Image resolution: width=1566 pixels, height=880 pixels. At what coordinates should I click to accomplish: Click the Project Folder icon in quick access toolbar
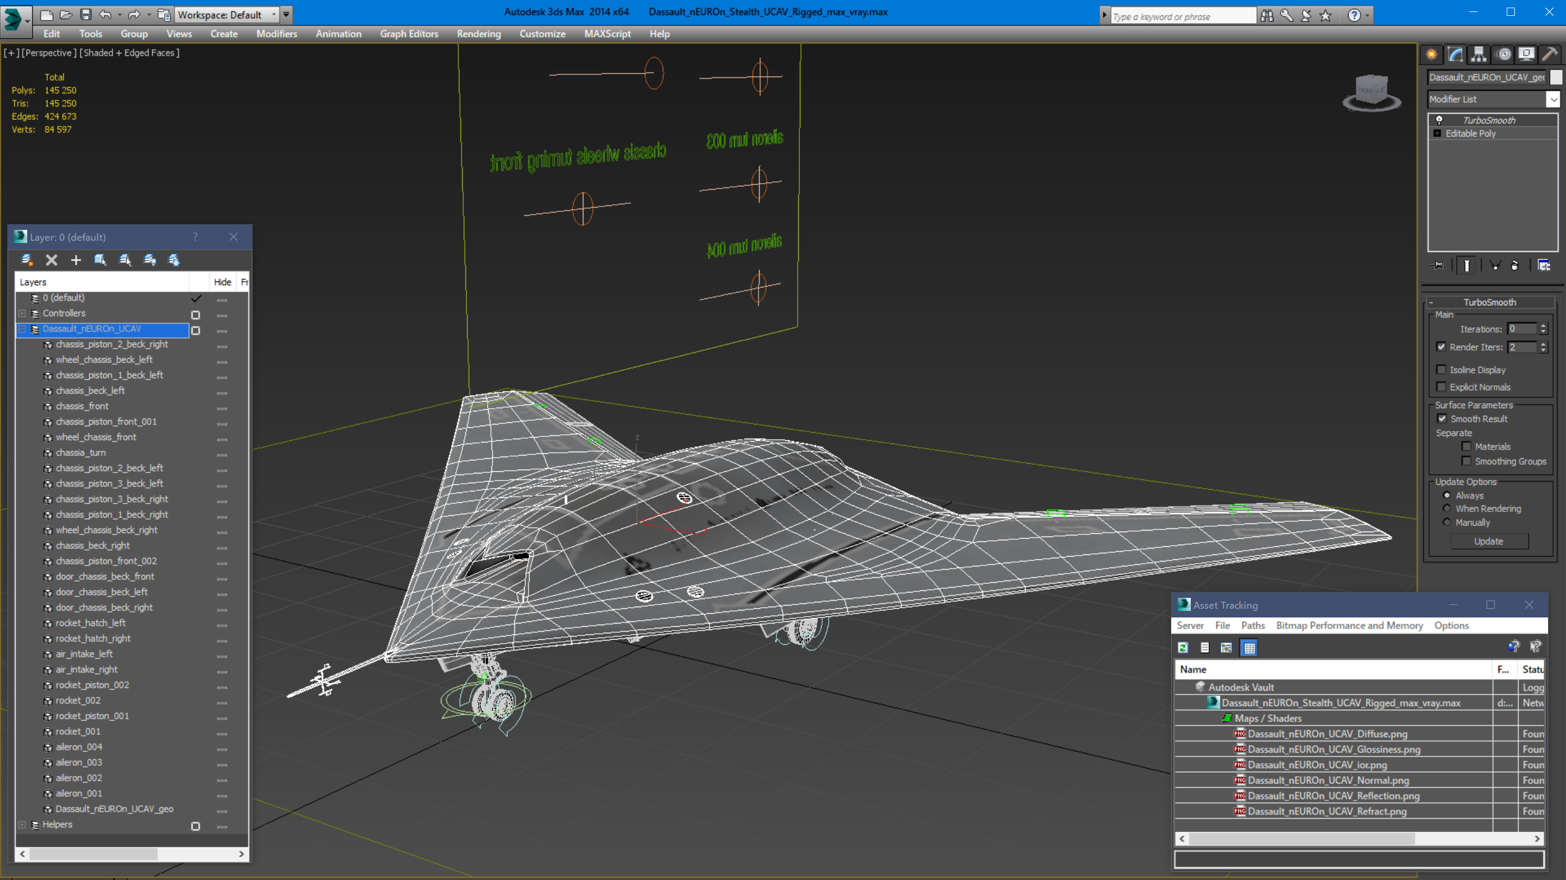tap(164, 15)
